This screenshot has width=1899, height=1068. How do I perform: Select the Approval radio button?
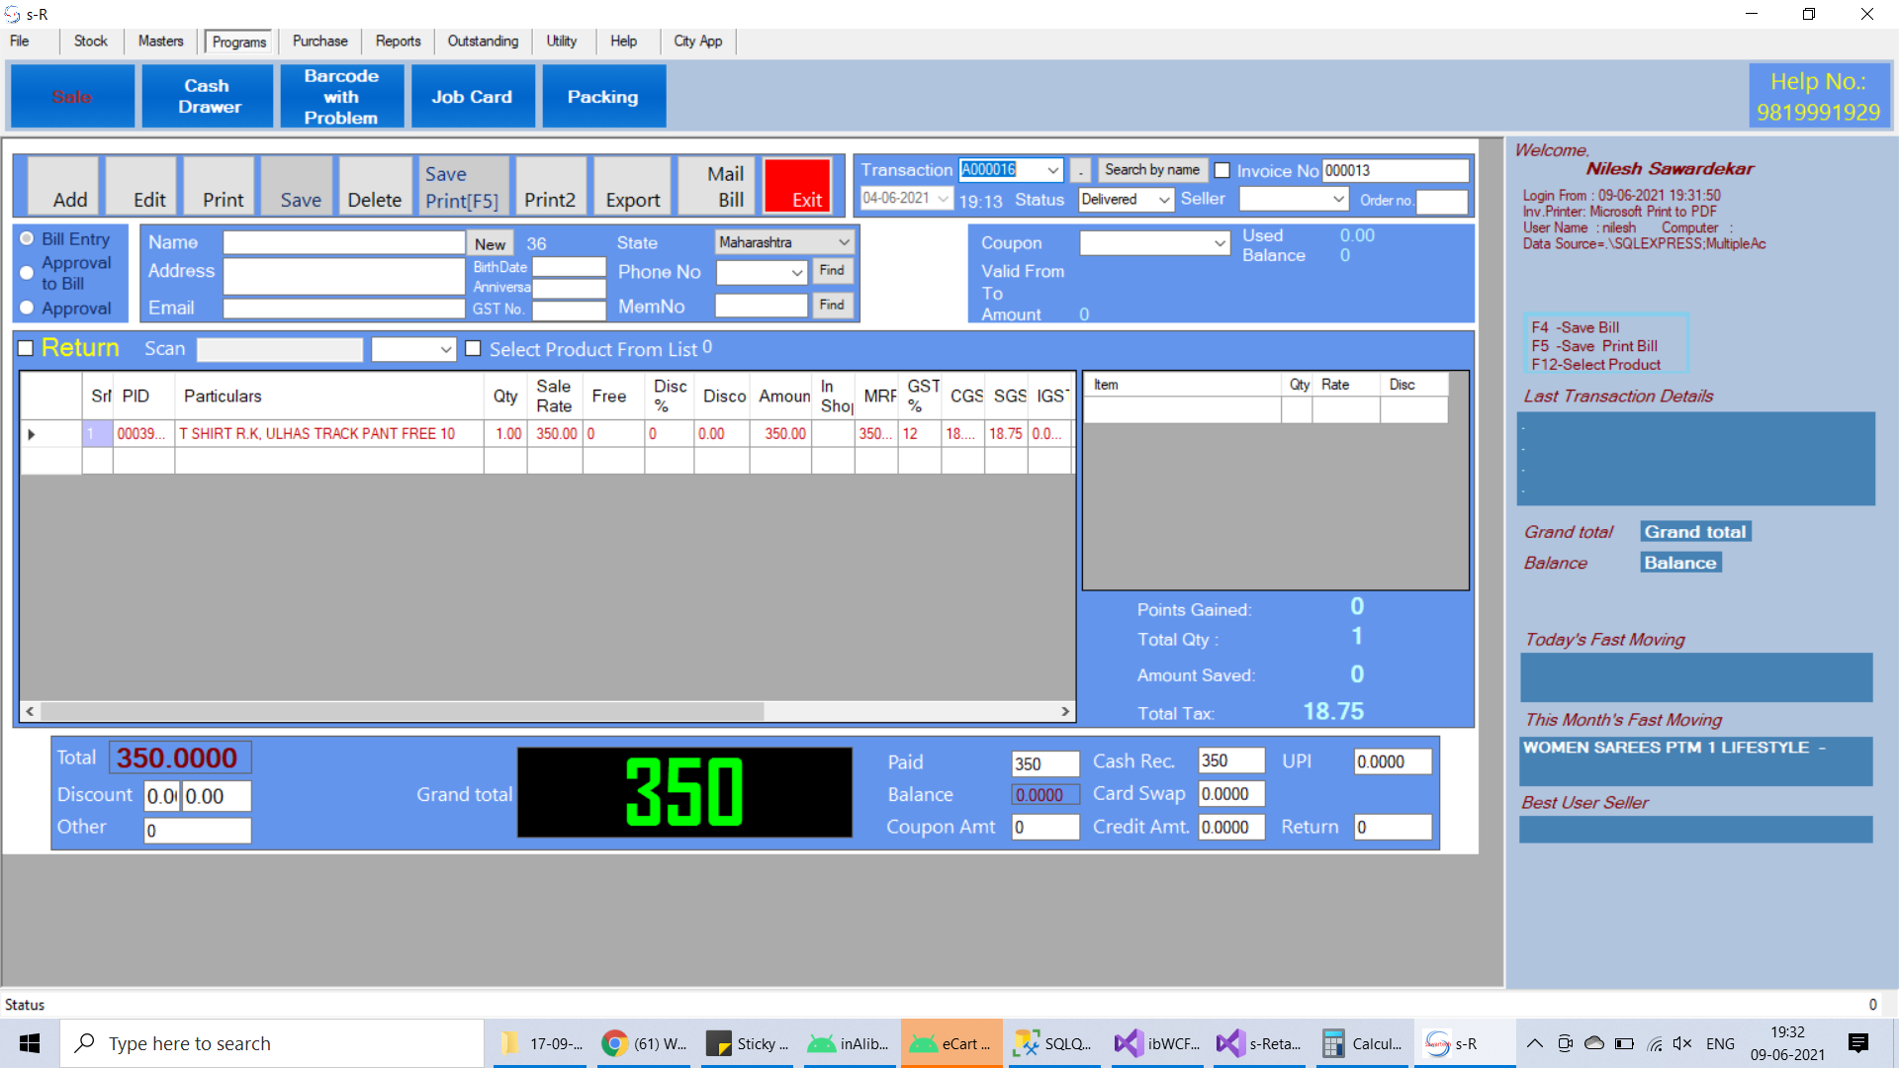(27, 308)
